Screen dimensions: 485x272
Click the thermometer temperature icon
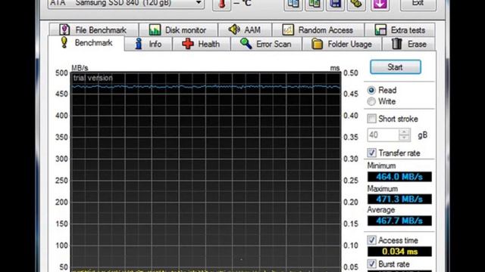[221, 5]
